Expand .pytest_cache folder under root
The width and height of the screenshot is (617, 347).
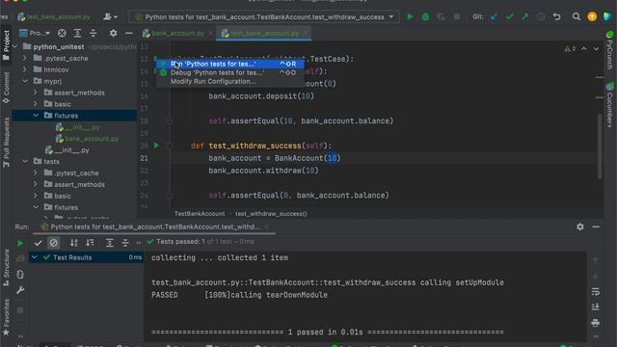[x=25, y=58]
